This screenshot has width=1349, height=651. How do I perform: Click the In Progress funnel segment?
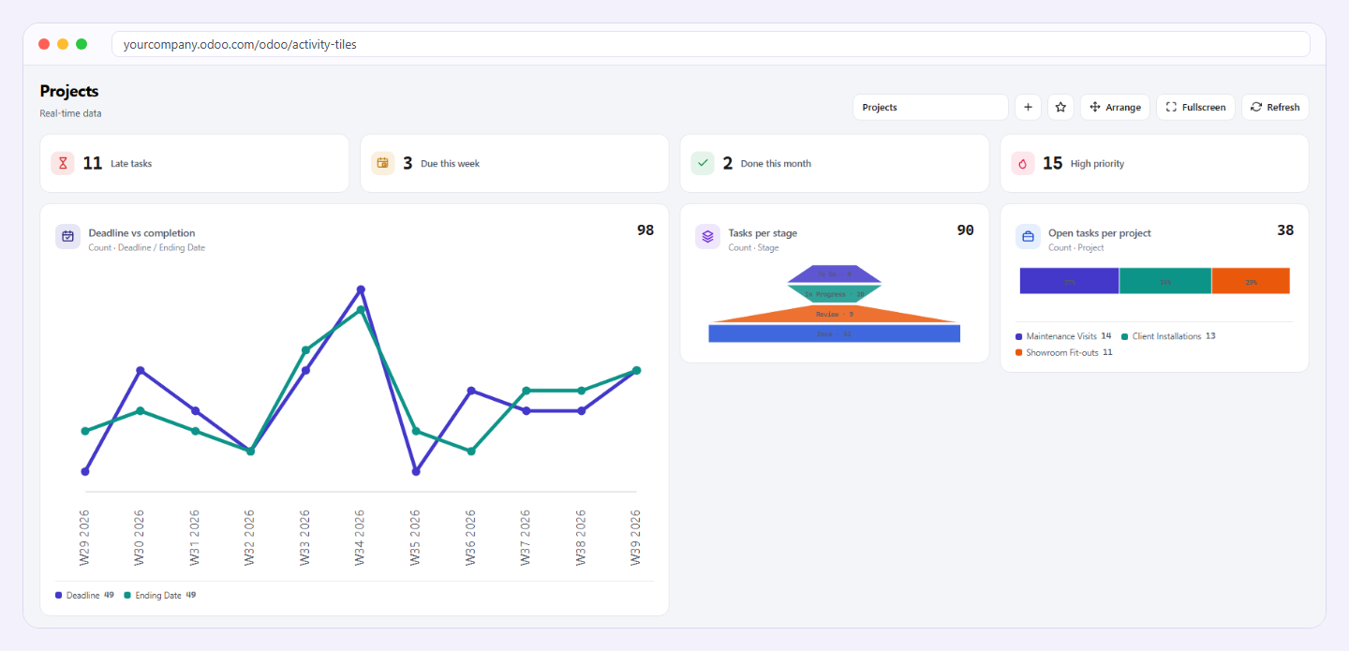click(835, 294)
